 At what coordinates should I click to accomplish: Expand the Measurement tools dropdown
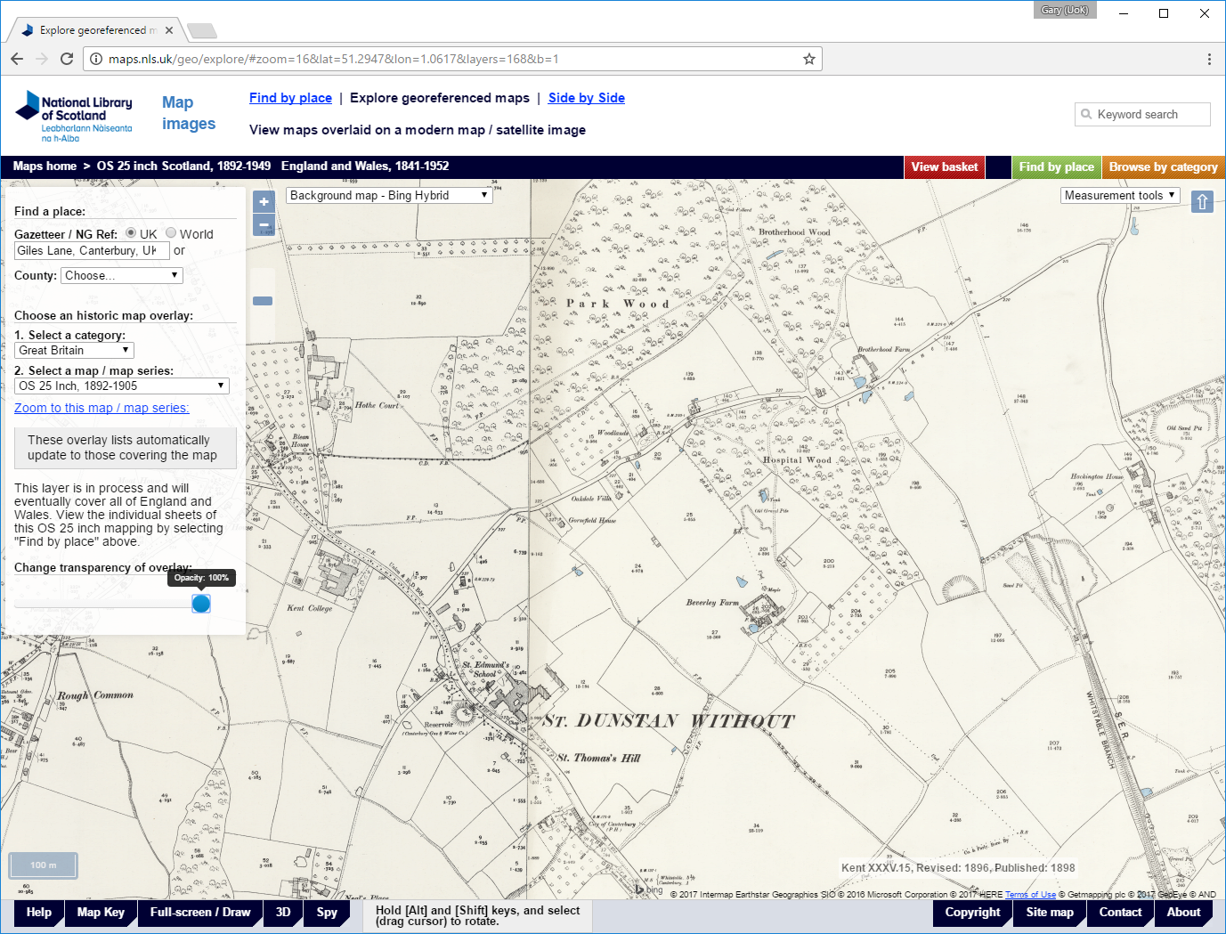pos(1120,195)
